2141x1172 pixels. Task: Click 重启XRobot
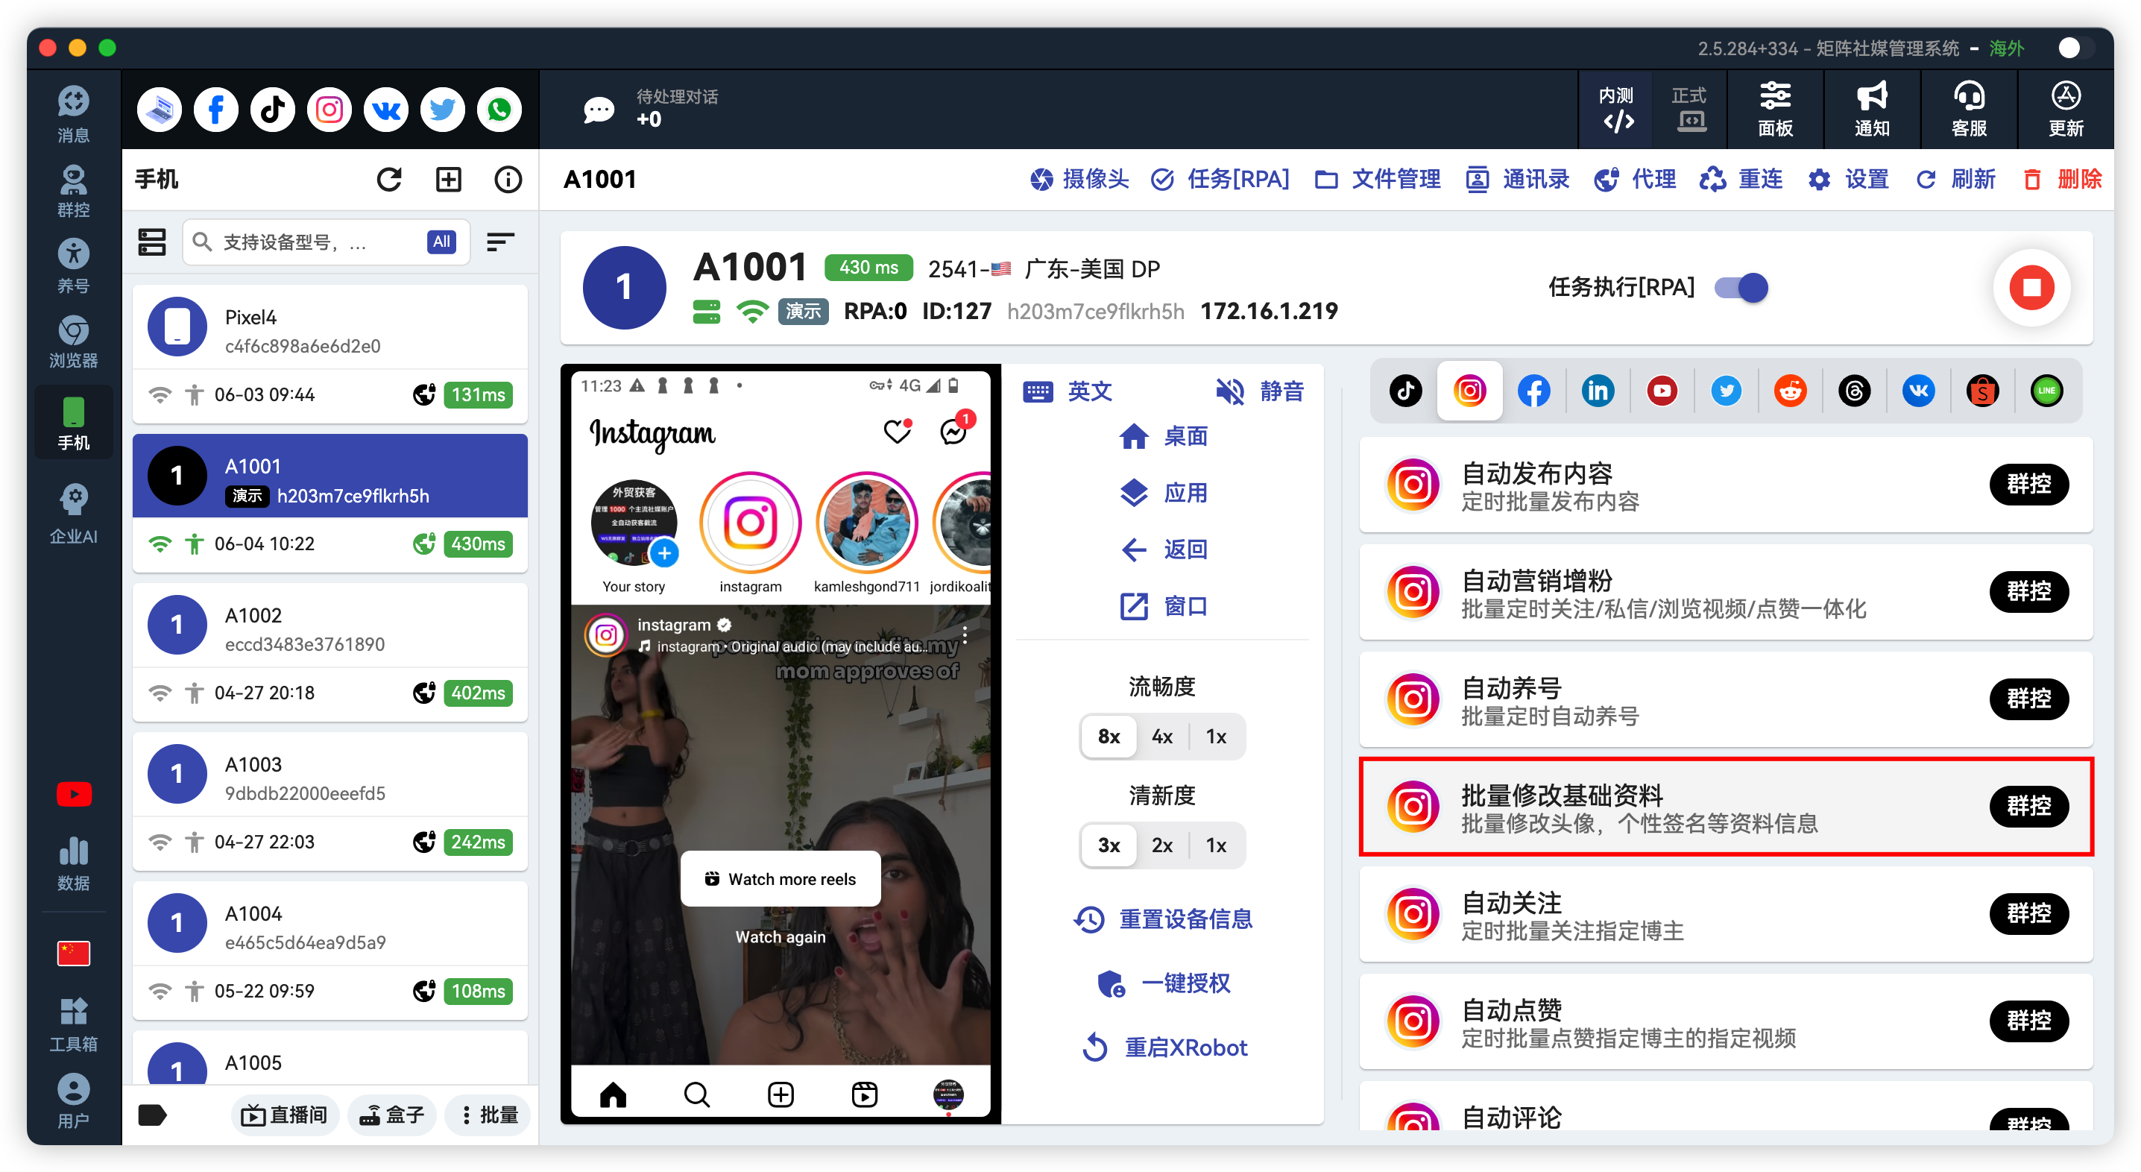[x=1164, y=1047]
